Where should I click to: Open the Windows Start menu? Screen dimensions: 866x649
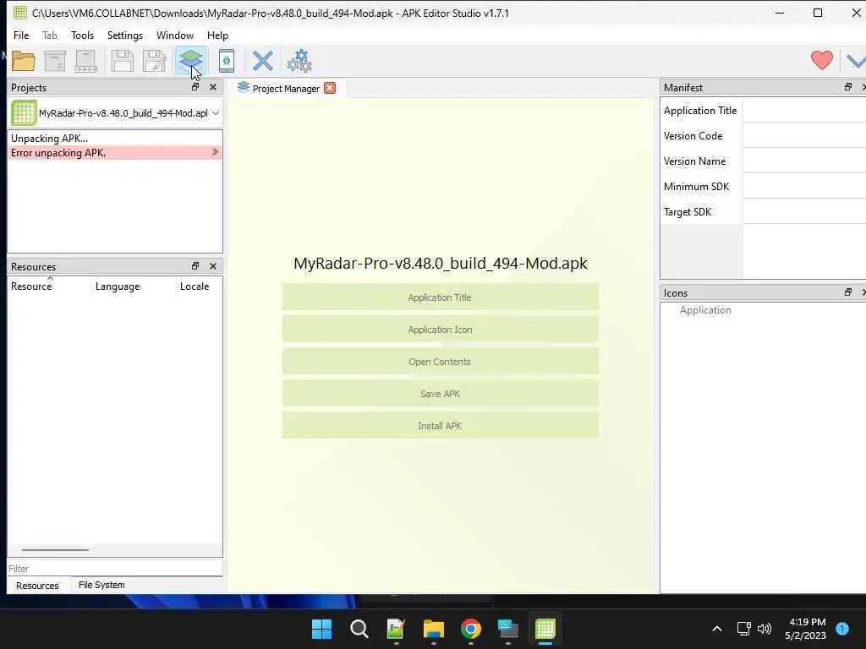(321, 629)
